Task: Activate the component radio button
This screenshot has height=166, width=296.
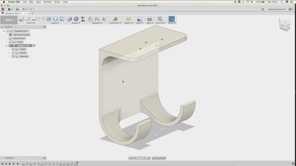Action: tap(34, 46)
